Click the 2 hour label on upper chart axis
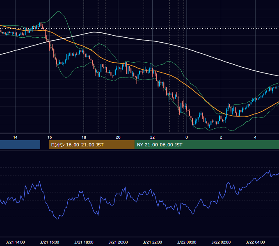The image size is (279, 246). 221,137
